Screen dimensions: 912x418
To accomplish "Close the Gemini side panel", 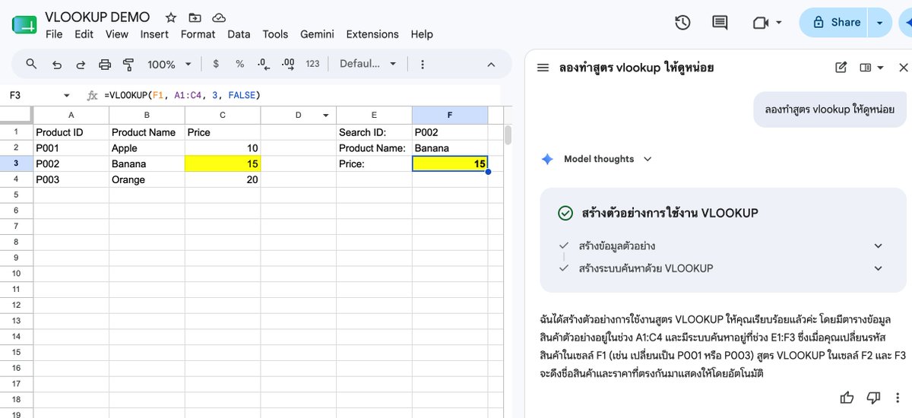I will (904, 68).
